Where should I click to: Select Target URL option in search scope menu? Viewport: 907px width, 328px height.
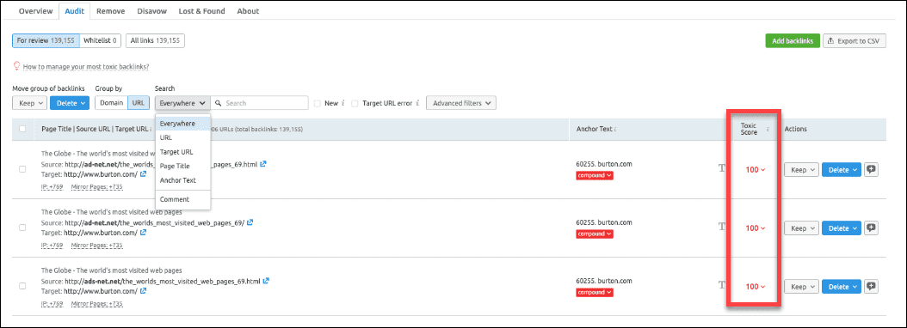click(x=182, y=152)
